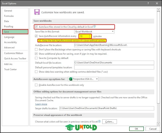Click the AutoRecover file location field
This screenshot has width=162, height=133.
coord(114,45)
